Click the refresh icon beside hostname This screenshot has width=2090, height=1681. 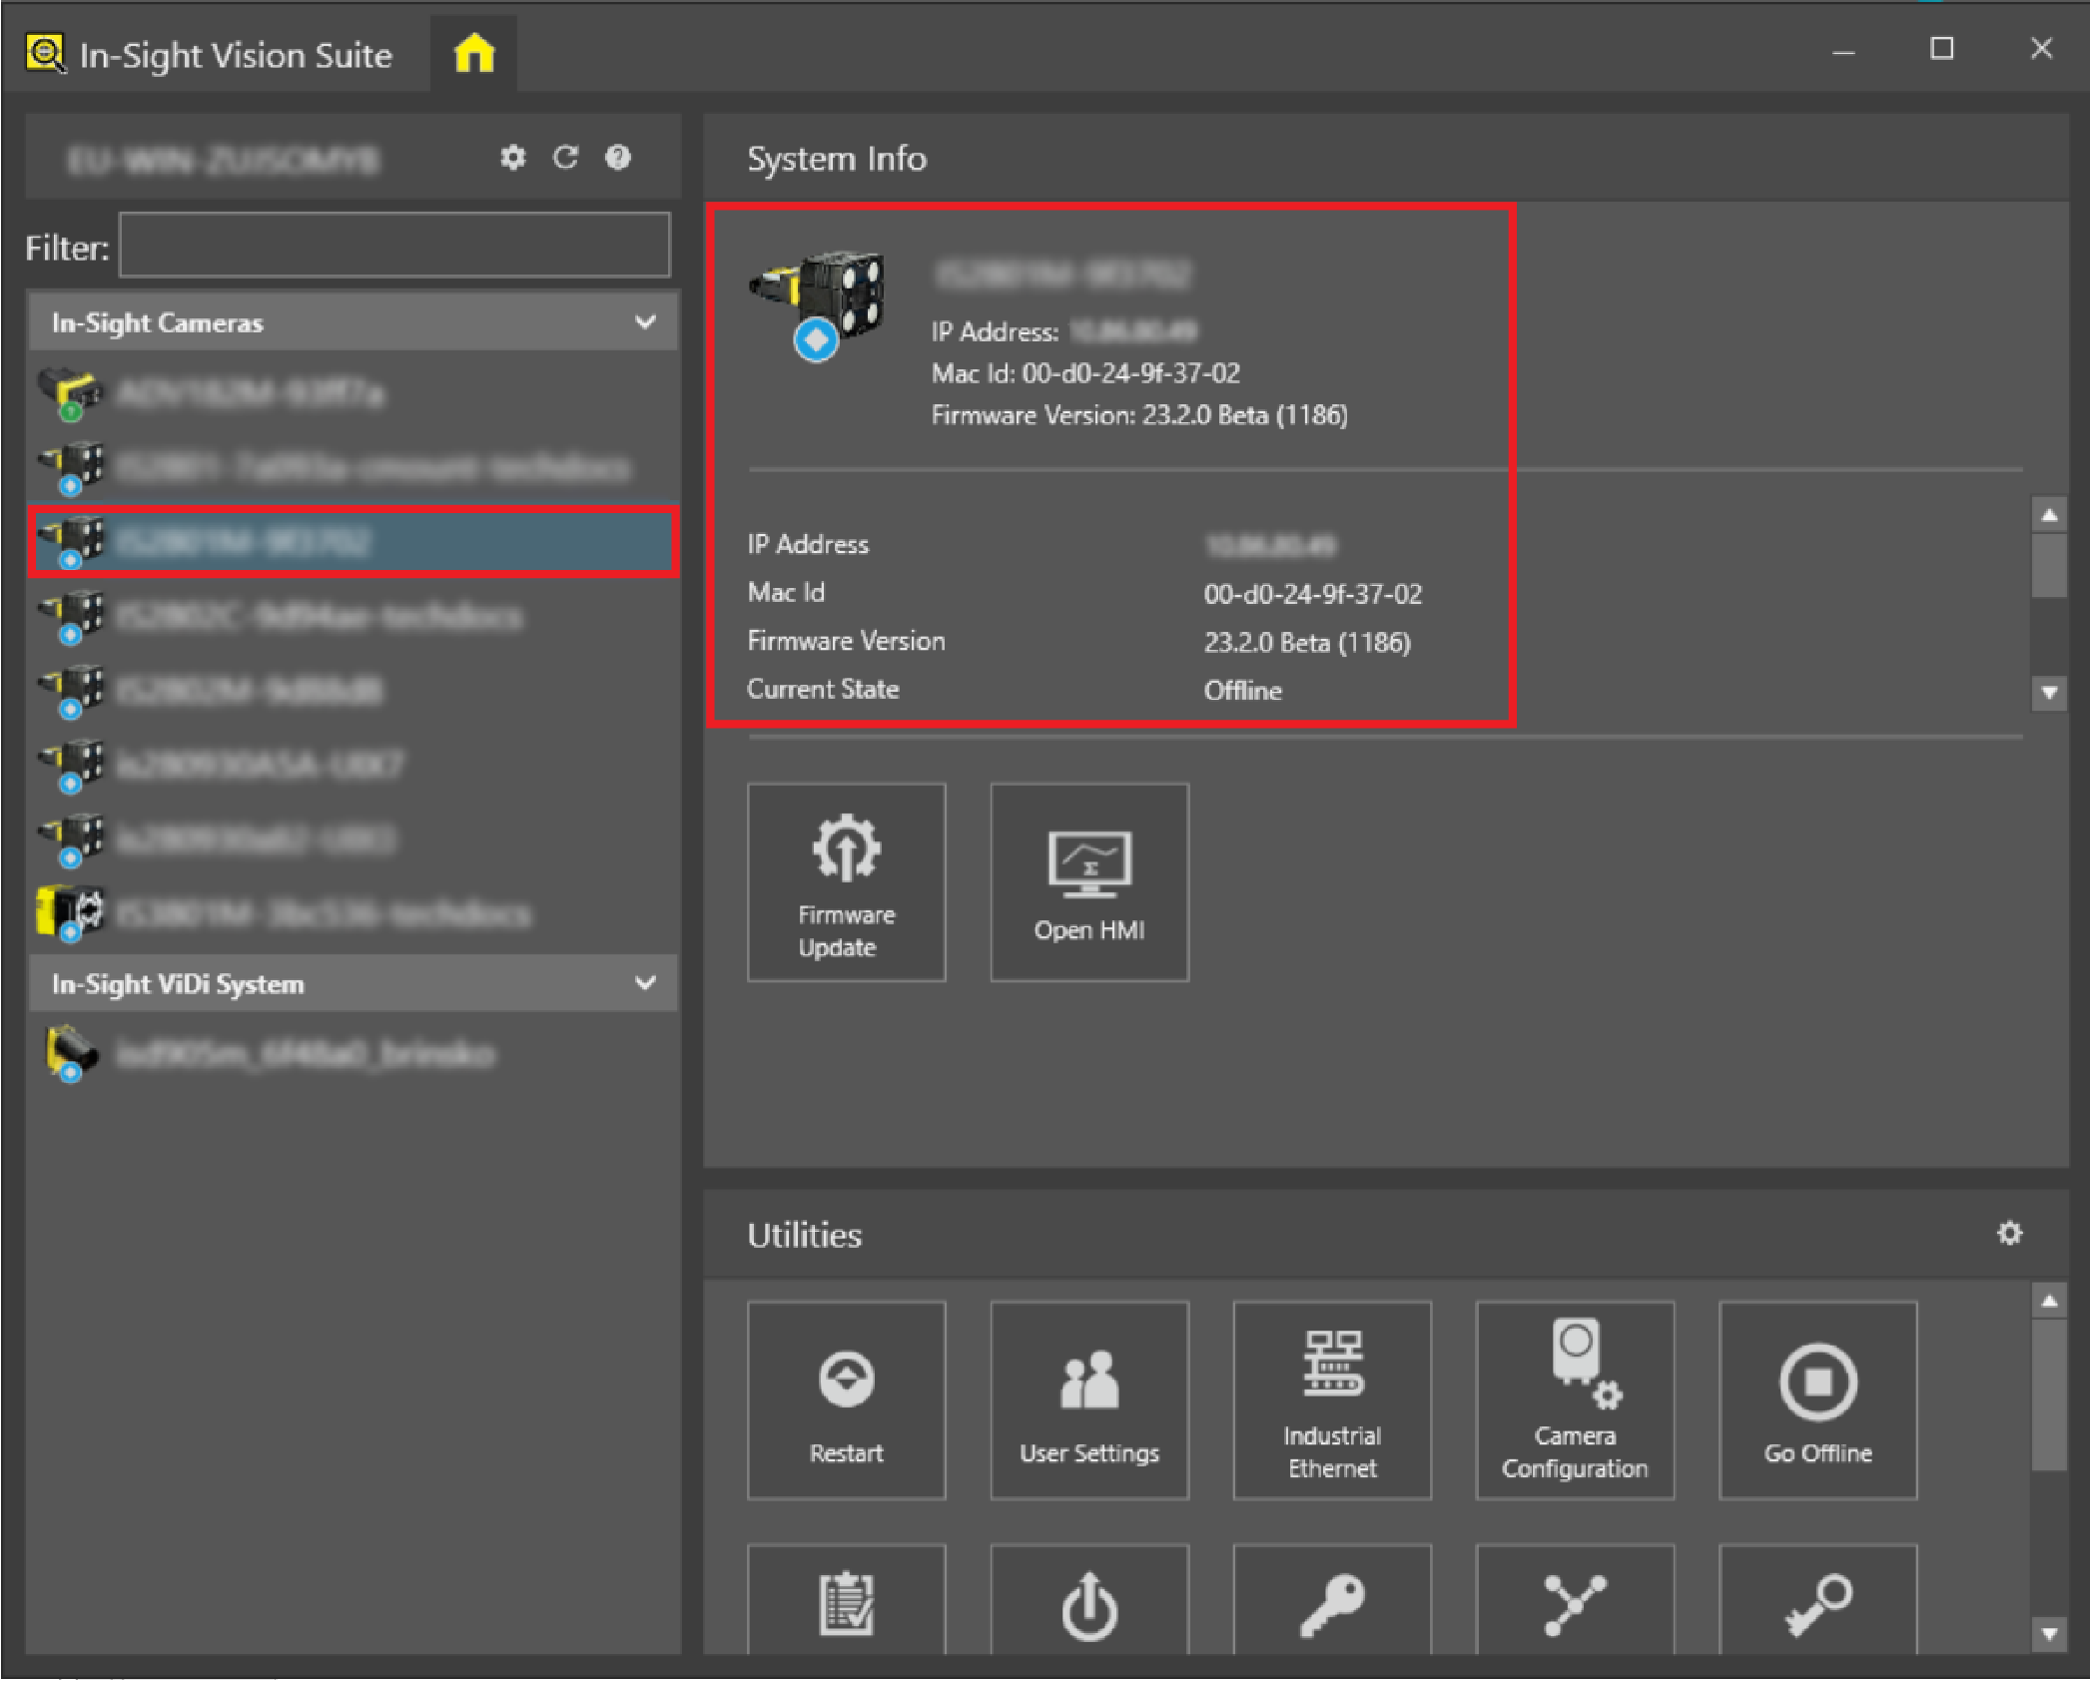[x=565, y=158]
